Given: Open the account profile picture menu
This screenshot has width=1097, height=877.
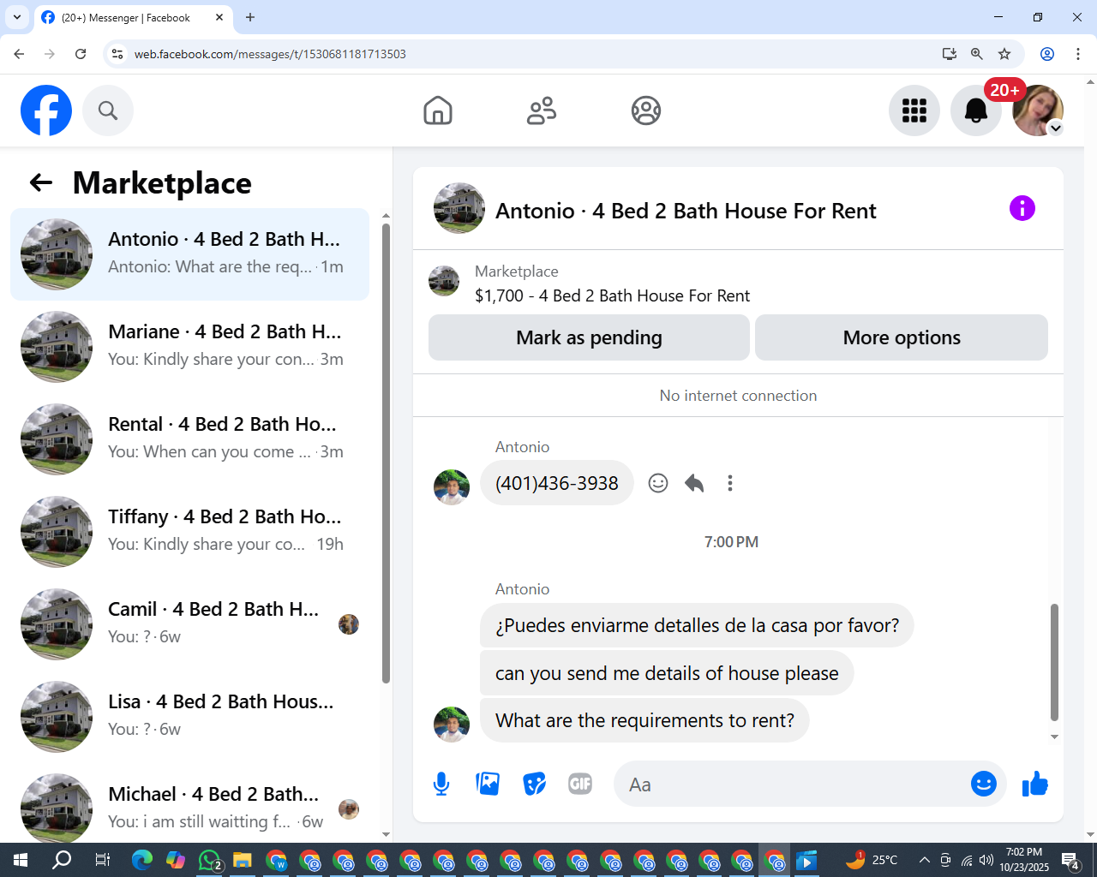Looking at the screenshot, I should click(x=1038, y=110).
